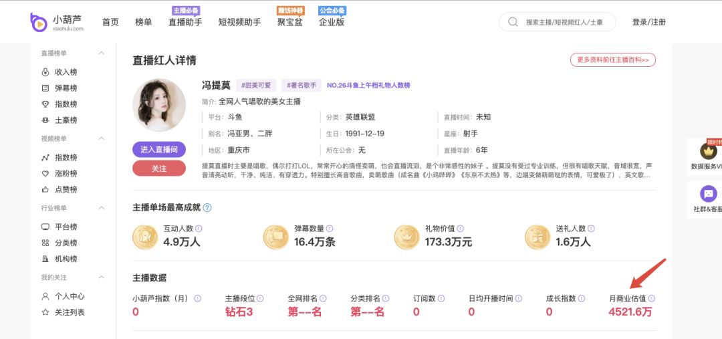Click help icon beside 主播单场最高成就

point(207,208)
